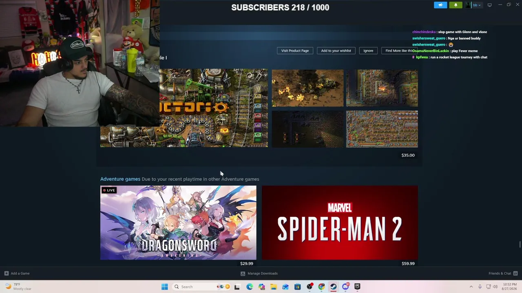The height and width of the screenshot is (293, 522).
Task: Click the Ignore button
Action: 368,50
